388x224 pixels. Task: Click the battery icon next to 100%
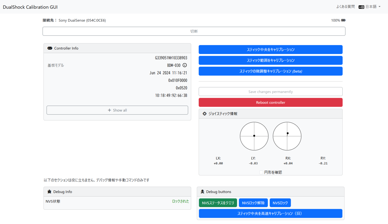pos(343,20)
